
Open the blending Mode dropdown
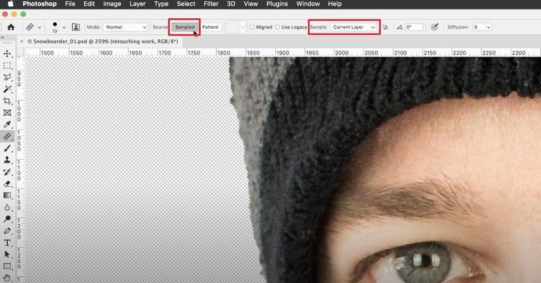coord(126,27)
